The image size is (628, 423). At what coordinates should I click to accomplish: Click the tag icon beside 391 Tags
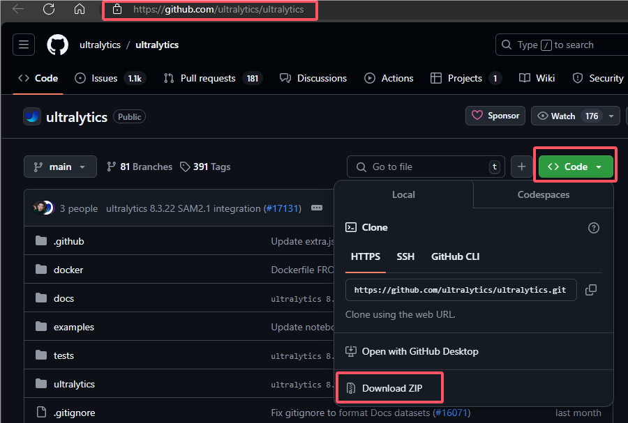[185, 167]
